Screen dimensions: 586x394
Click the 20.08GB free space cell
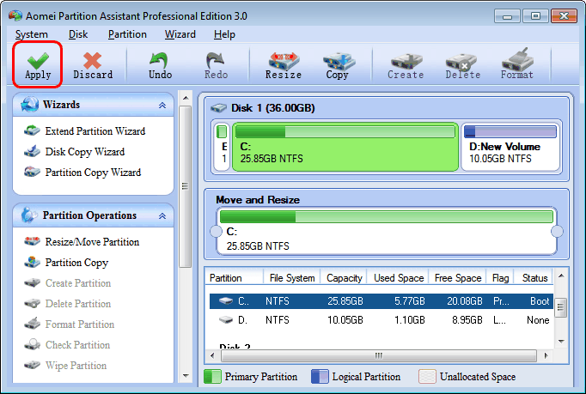point(465,301)
